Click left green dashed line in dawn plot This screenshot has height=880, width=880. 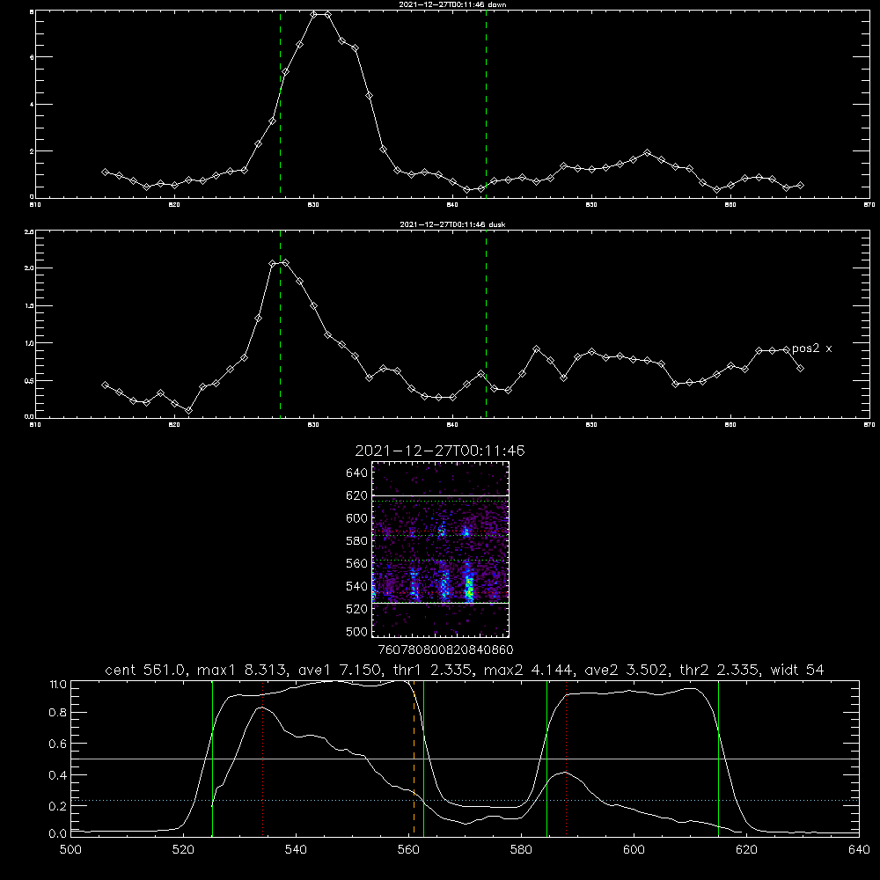tap(280, 104)
